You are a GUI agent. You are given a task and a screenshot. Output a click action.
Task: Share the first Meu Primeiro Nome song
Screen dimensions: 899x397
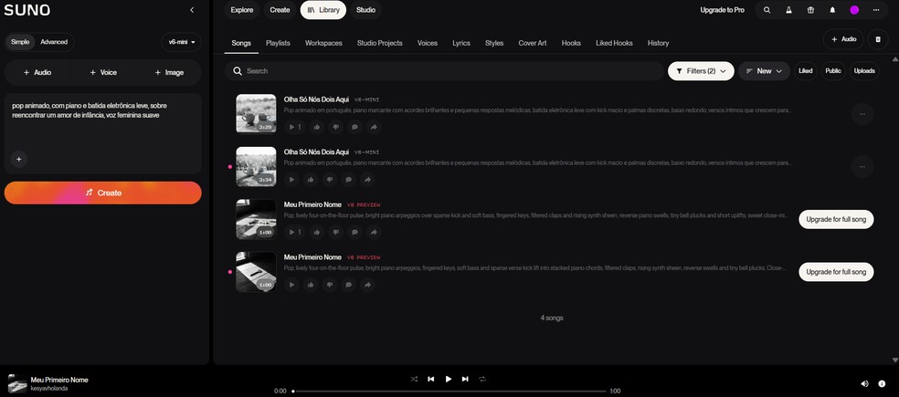pos(374,232)
